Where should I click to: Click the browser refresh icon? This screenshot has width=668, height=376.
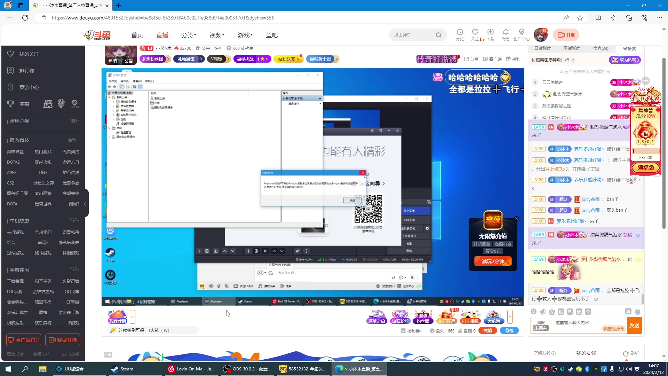(25, 18)
